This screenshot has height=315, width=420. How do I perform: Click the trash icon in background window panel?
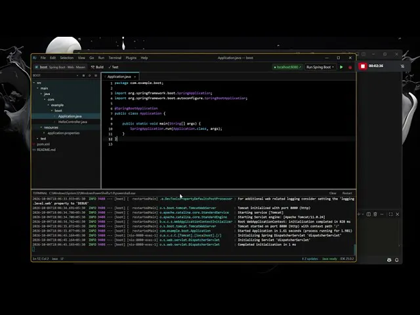tap(375, 215)
